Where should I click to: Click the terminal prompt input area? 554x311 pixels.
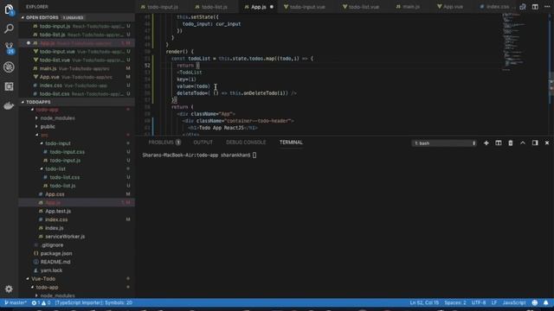click(x=254, y=155)
